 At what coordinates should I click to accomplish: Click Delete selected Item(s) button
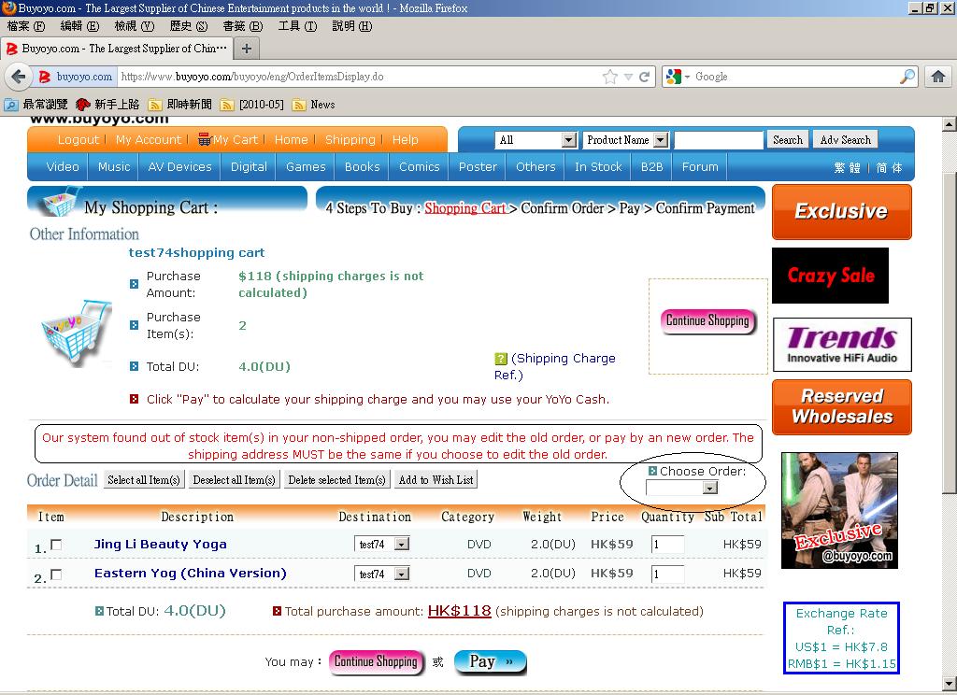pyautogui.click(x=336, y=480)
